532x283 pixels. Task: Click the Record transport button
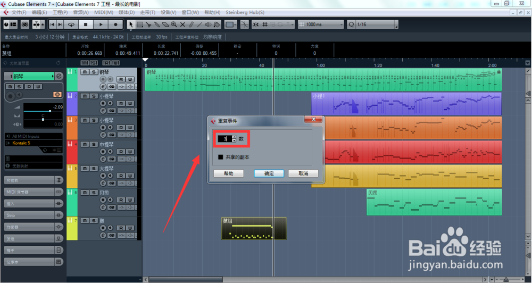[x=115, y=24]
